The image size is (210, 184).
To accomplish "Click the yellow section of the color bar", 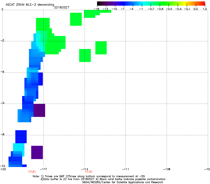I will [x=185, y=4].
